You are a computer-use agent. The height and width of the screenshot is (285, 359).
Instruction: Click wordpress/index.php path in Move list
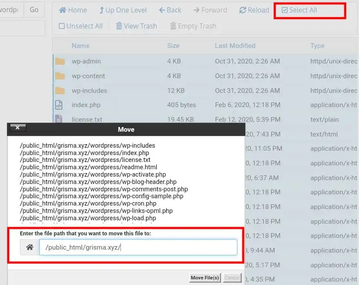85,153
